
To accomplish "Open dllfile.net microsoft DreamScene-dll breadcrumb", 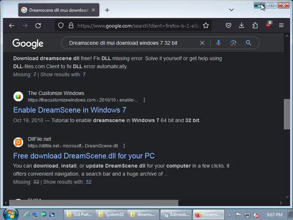I will tap(73, 146).
